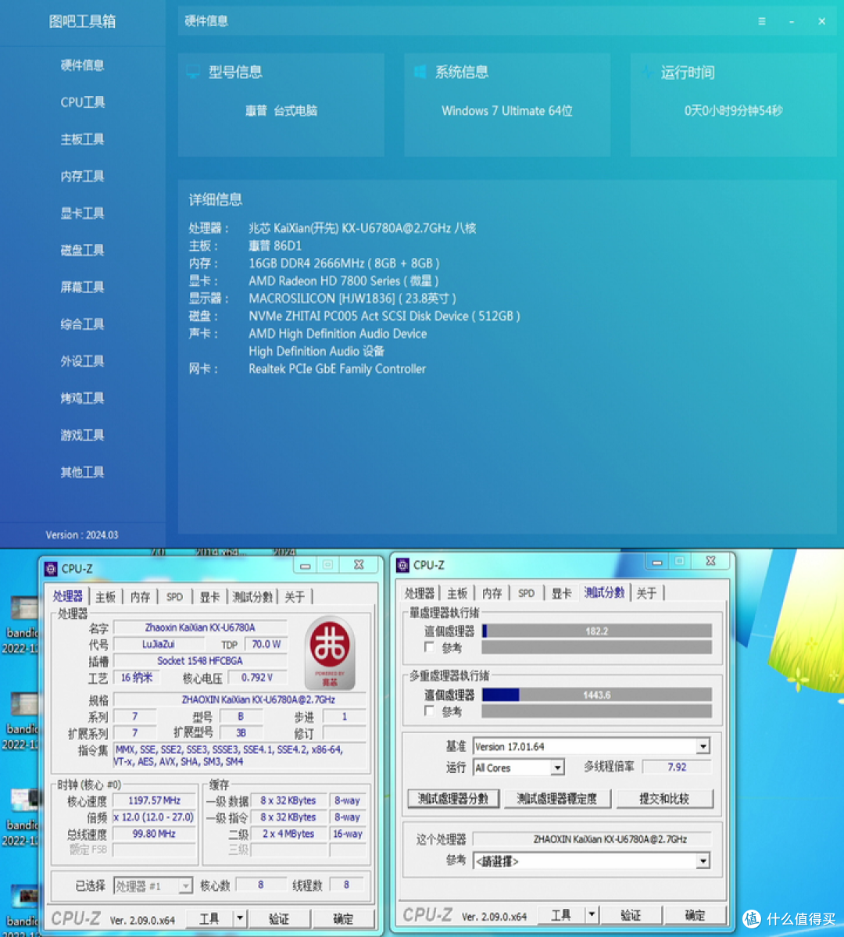Click the monitor icon next to 型号信息
The width and height of the screenshot is (844, 937).
point(192,71)
